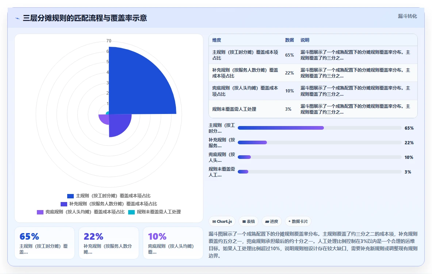Select the 数据卡片 tag

[298, 221]
